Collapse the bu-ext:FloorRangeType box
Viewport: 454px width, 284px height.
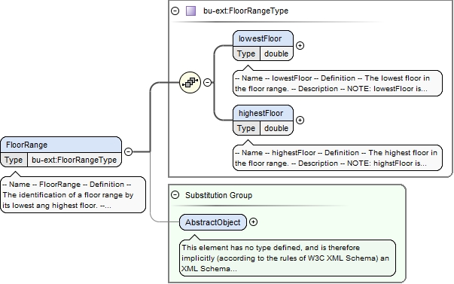[x=175, y=11]
